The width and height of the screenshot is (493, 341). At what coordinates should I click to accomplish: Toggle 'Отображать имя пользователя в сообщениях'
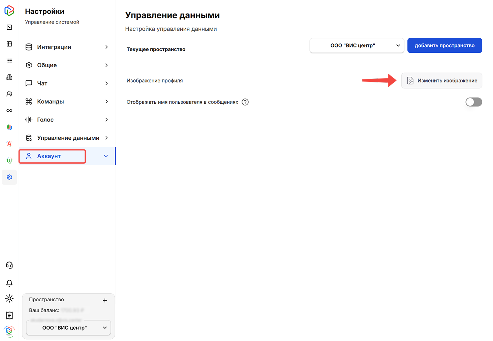coord(473,102)
